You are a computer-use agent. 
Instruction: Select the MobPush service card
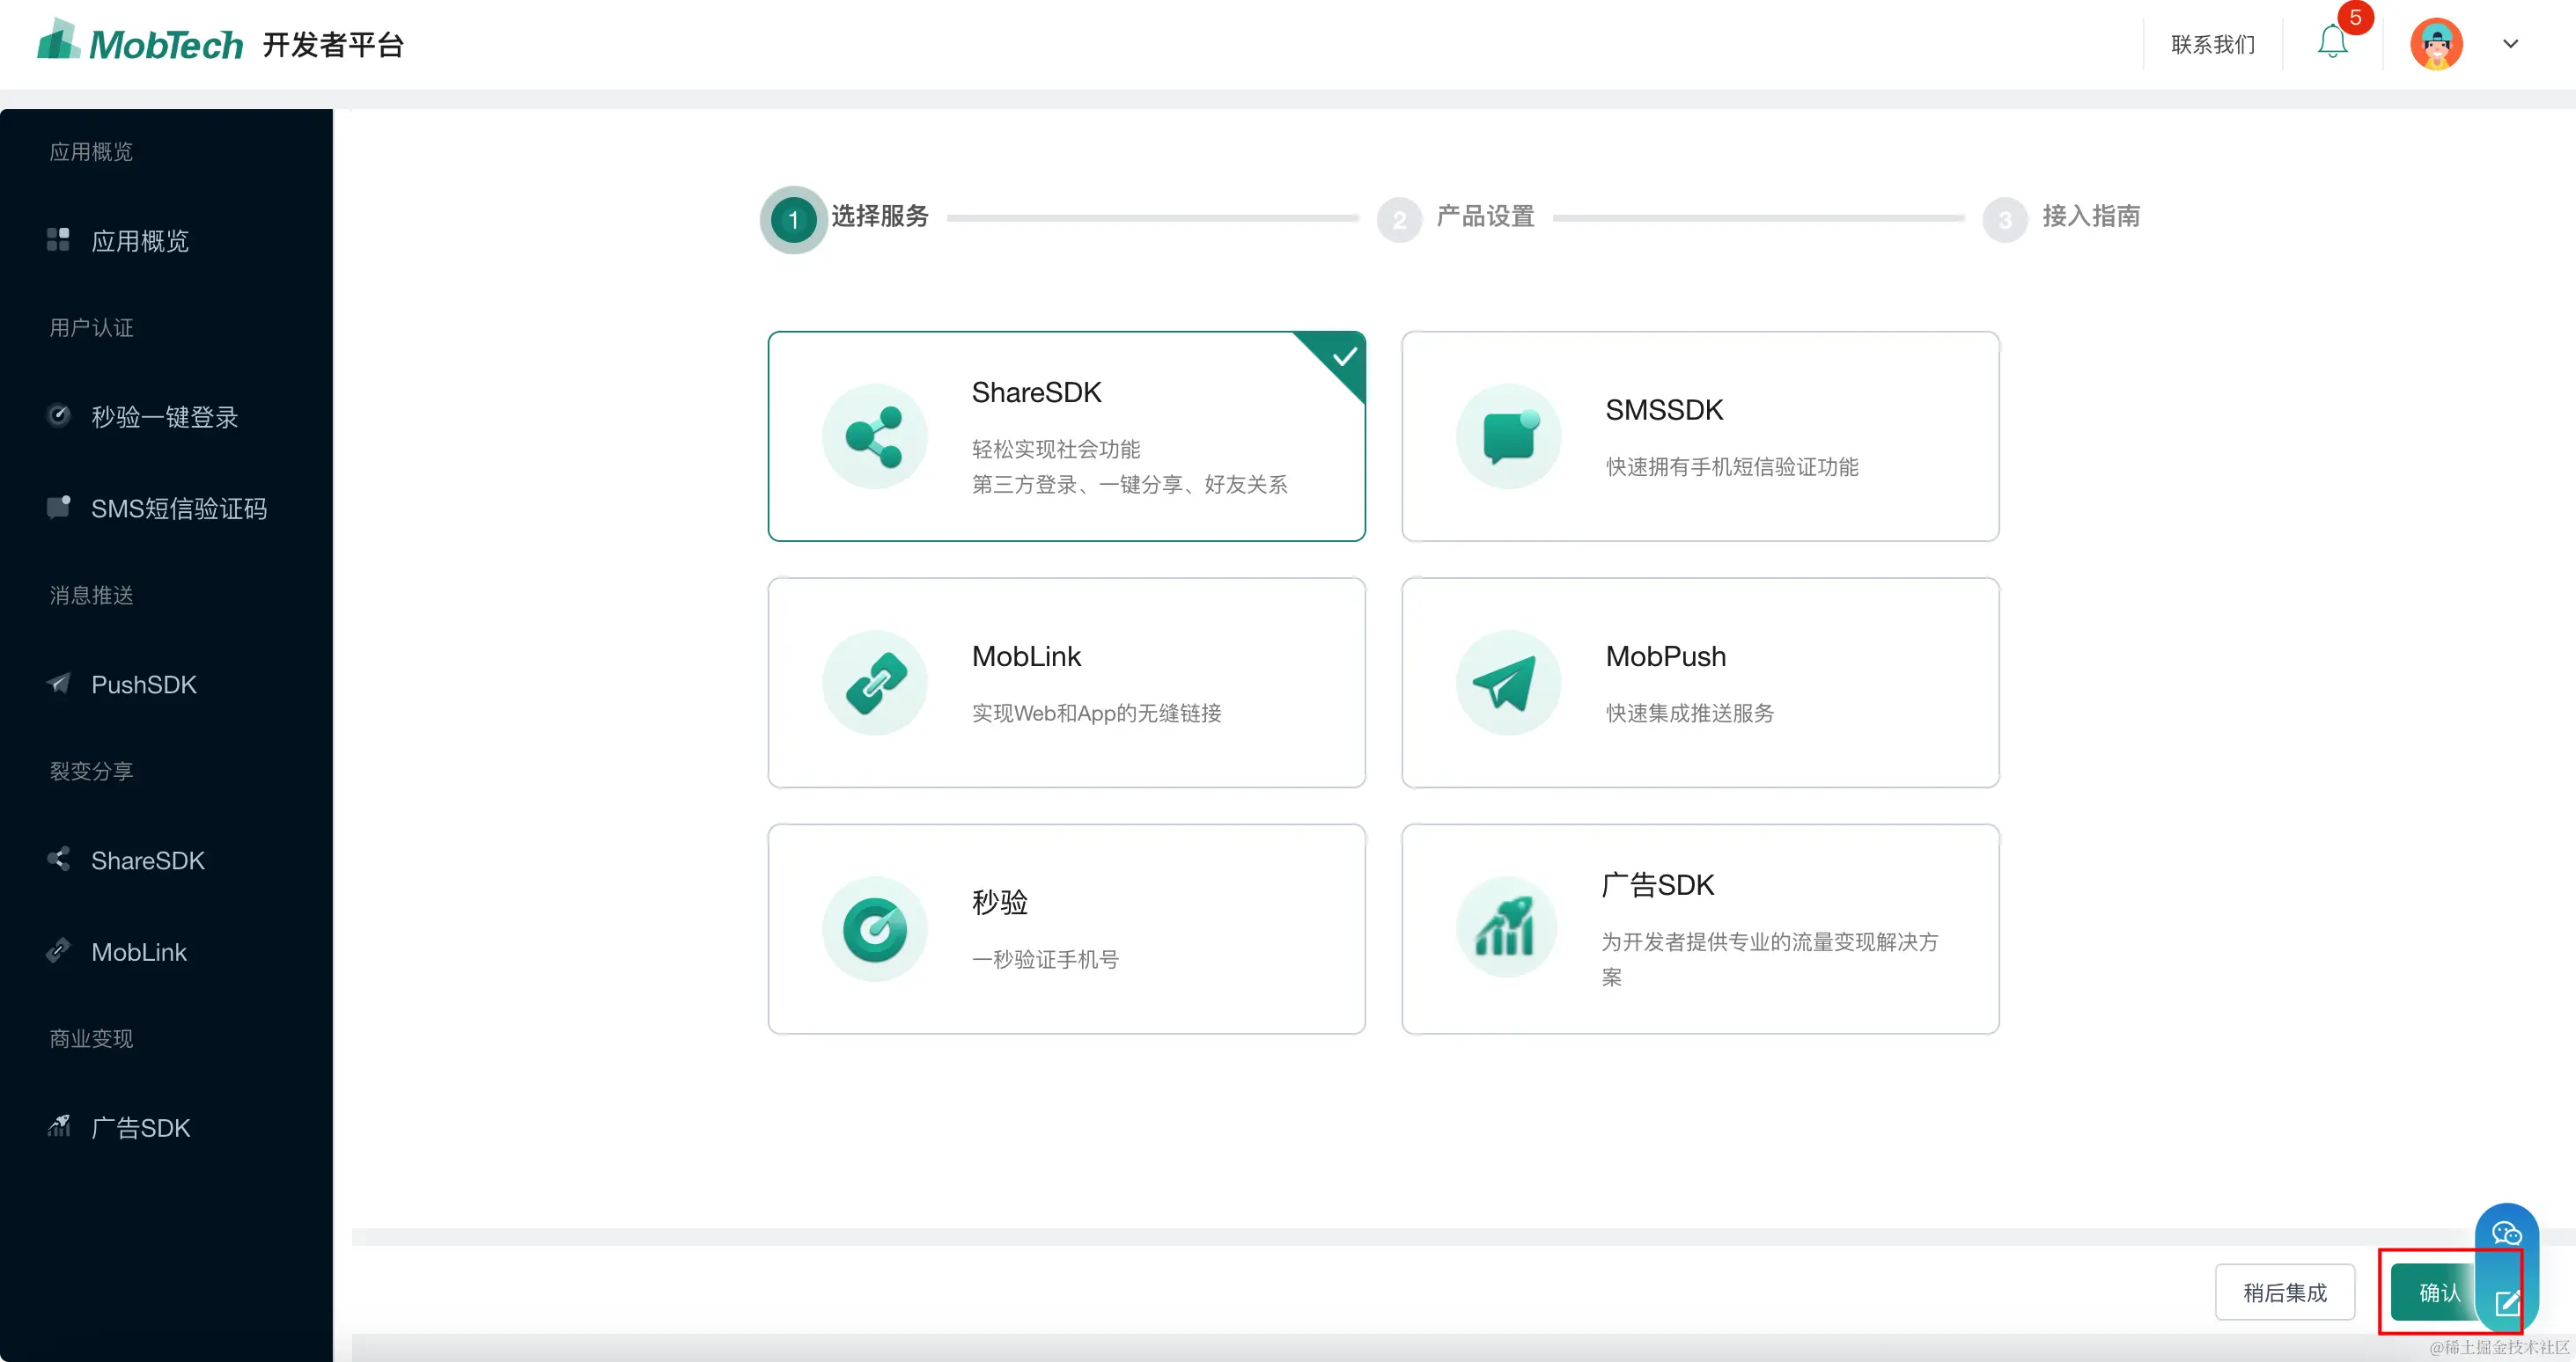click(x=1699, y=684)
